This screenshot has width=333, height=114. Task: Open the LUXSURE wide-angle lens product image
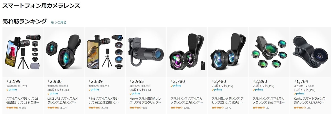[x=64, y=52]
